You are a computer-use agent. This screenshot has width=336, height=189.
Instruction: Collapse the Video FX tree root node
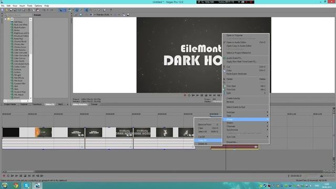[x=6, y=19]
